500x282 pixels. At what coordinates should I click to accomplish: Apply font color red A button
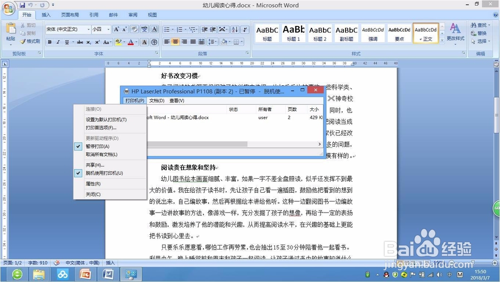click(x=130, y=42)
